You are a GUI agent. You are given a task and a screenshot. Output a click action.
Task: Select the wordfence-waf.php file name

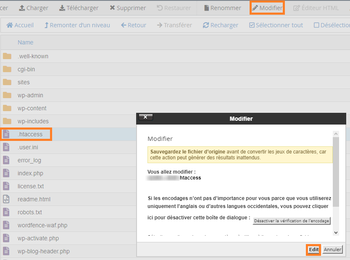point(42,225)
